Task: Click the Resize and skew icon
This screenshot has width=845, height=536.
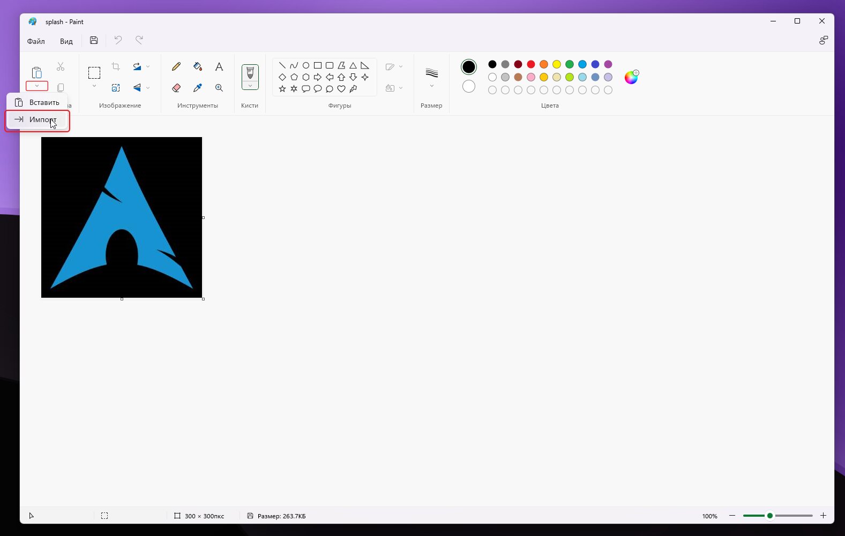Action: (116, 87)
